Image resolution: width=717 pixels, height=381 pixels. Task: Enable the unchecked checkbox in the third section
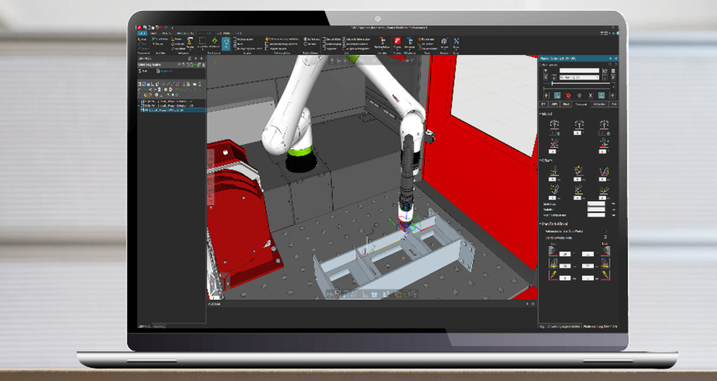pyautogui.click(x=605, y=231)
